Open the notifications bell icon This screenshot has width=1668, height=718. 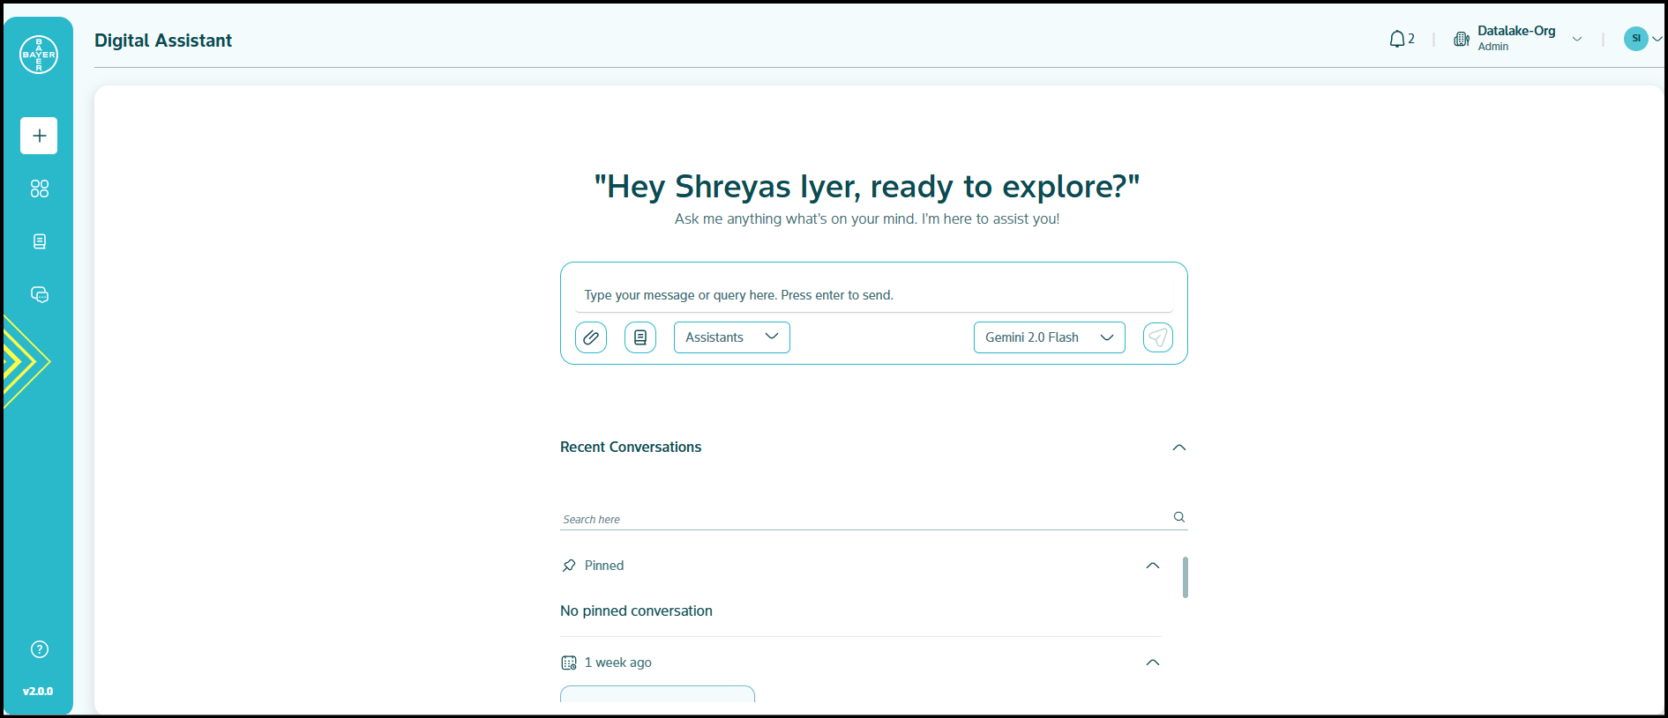(x=1397, y=39)
